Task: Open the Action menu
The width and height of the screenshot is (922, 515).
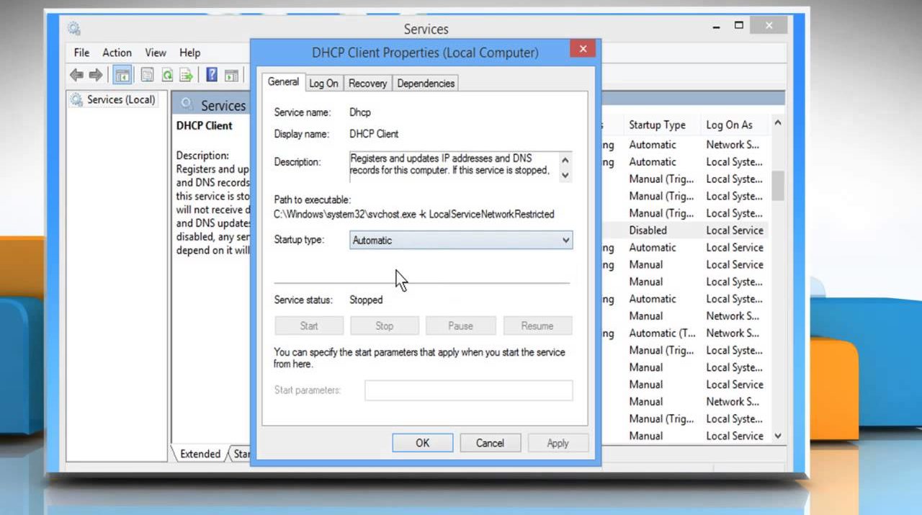Action: pyautogui.click(x=117, y=53)
